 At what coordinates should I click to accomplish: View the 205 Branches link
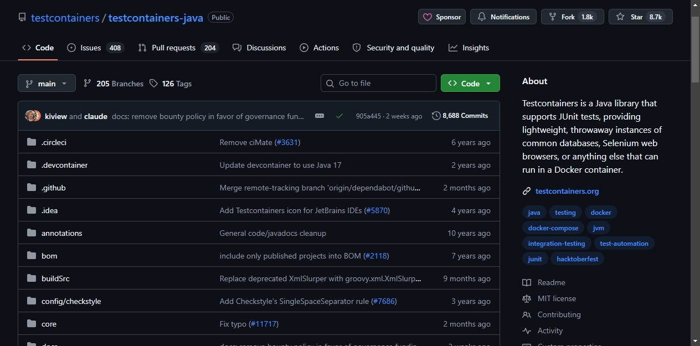[x=114, y=84]
